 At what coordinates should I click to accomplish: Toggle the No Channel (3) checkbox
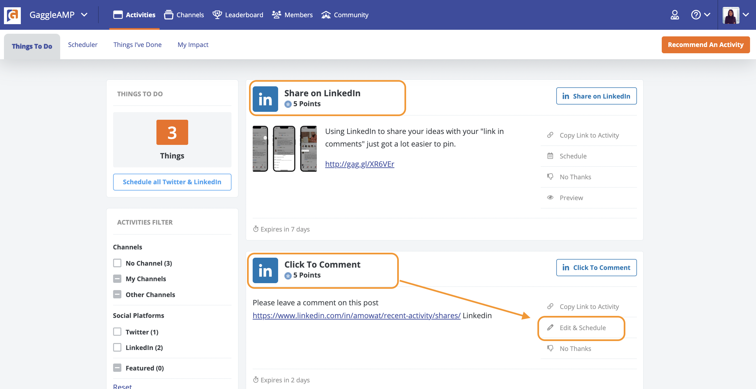click(117, 263)
